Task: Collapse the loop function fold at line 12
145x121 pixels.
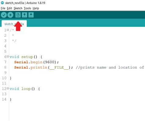Action: (x=8, y=88)
